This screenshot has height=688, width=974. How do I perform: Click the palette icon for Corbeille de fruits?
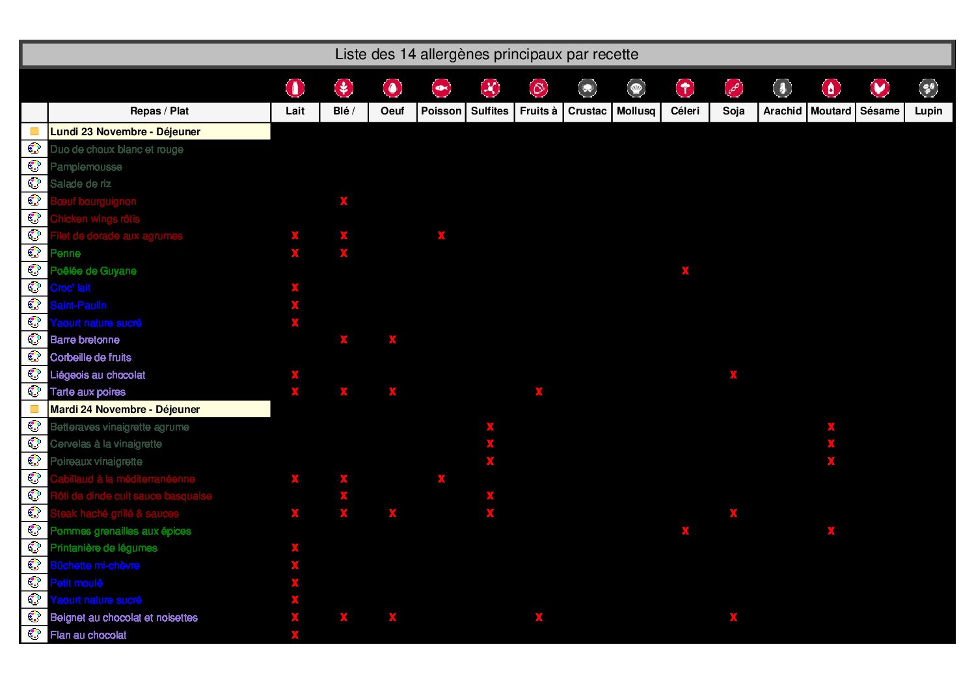tap(34, 357)
